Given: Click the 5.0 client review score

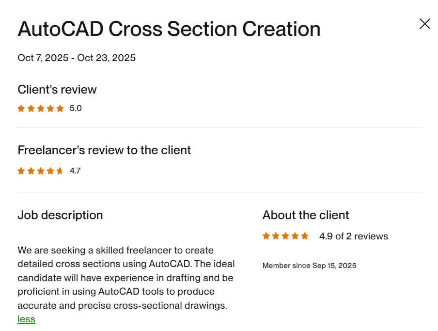Looking at the screenshot, I should pos(76,109).
